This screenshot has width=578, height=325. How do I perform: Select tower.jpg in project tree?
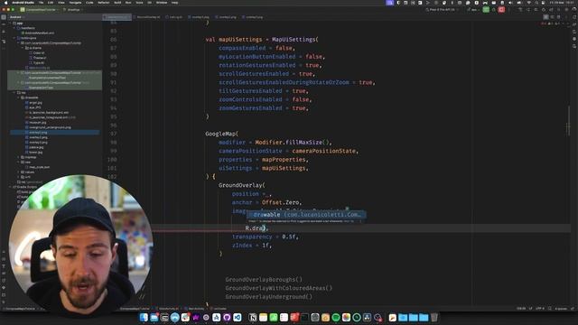tap(35, 153)
